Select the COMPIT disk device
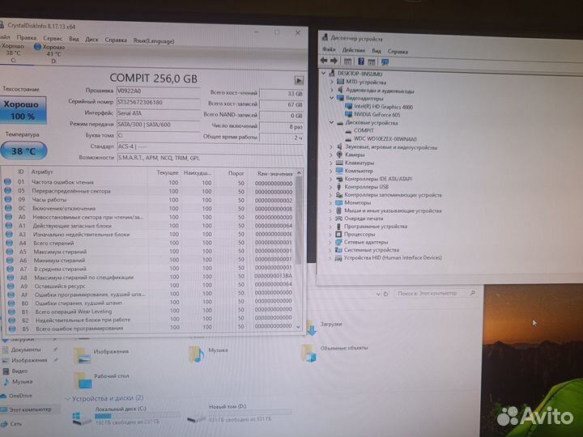The image size is (583, 437). pos(360,131)
